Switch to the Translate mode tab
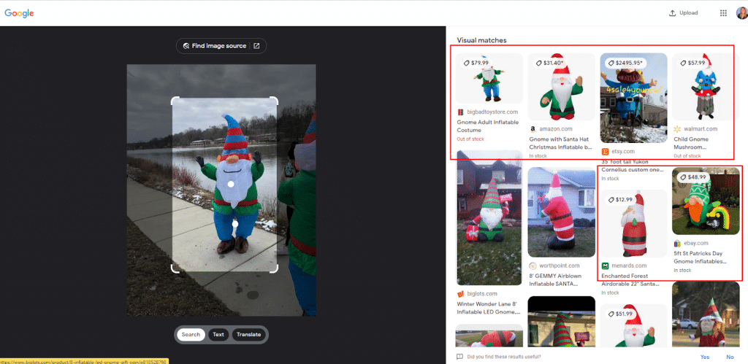Image resolution: width=748 pixels, height=364 pixels. click(x=248, y=335)
